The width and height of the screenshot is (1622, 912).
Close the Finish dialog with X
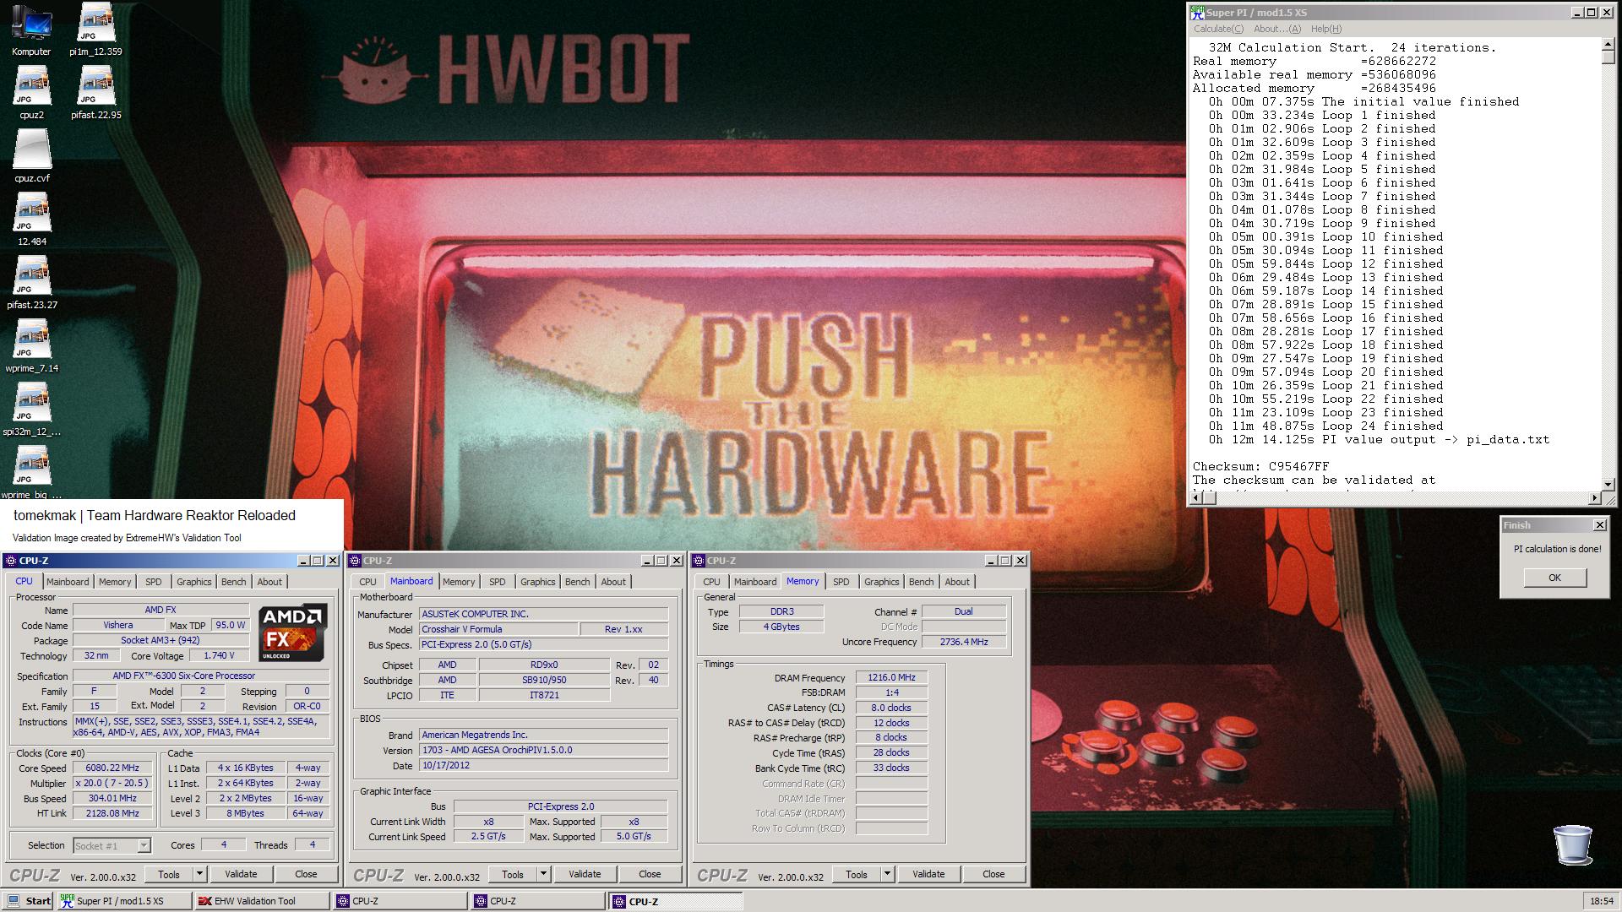pos(1599,525)
